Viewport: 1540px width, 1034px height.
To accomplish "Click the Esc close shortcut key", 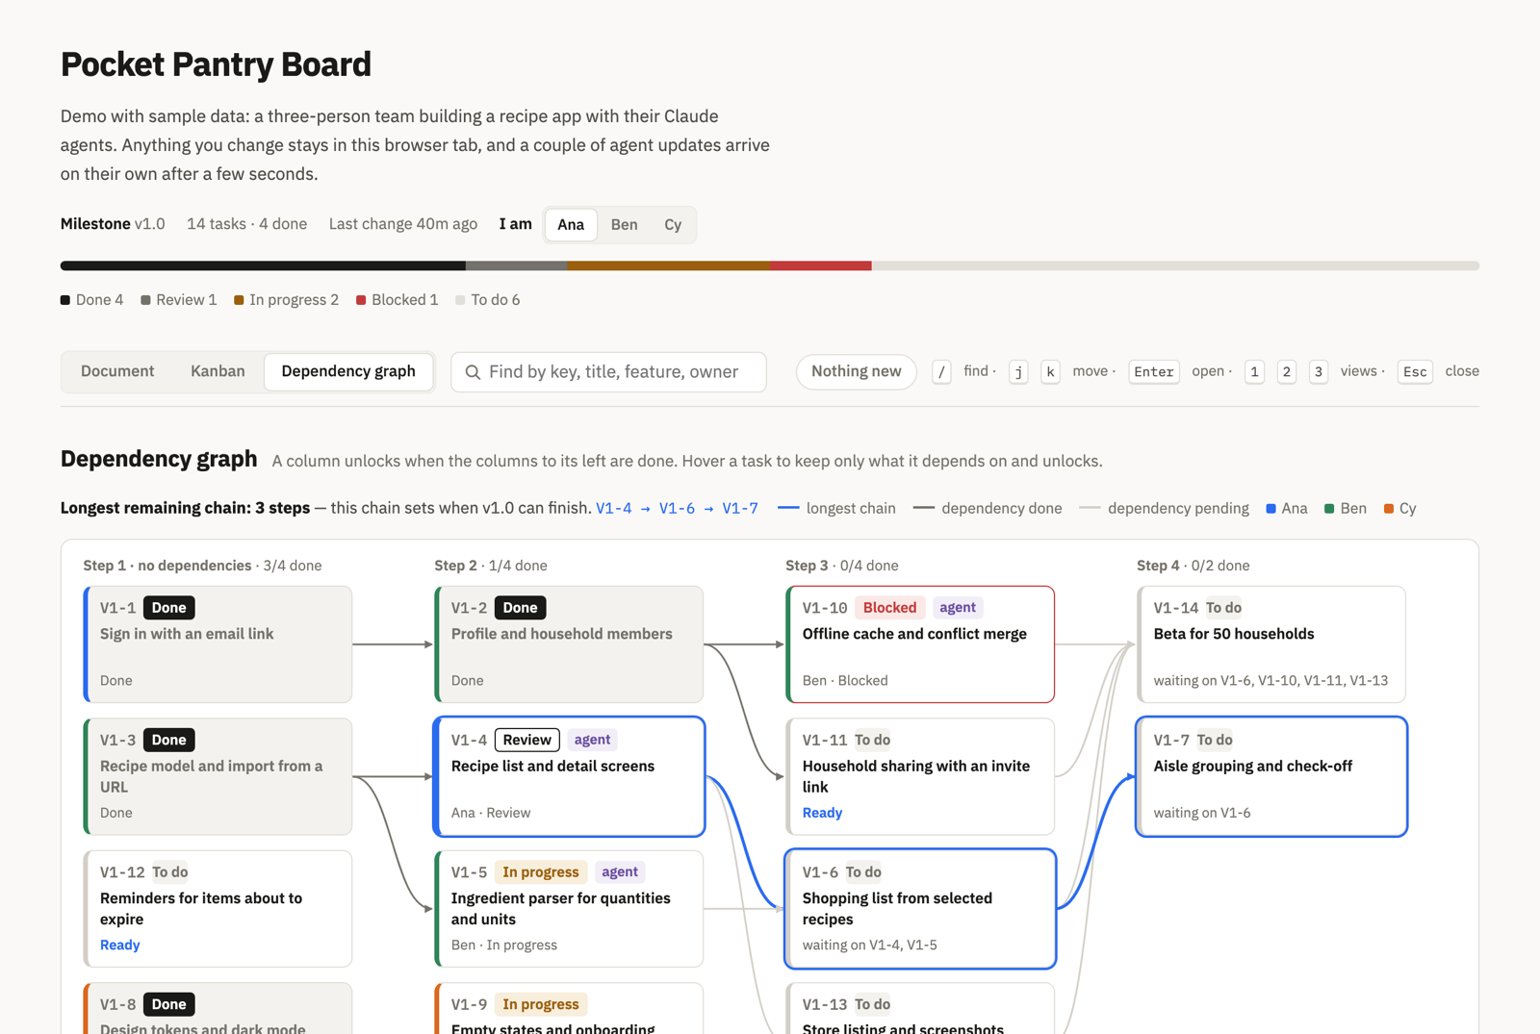I will pos(1415,371).
